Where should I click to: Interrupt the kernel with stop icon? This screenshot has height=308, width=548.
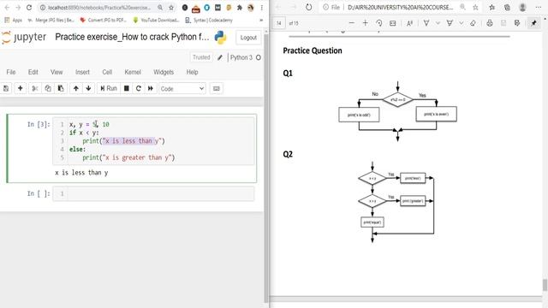click(x=127, y=88)
